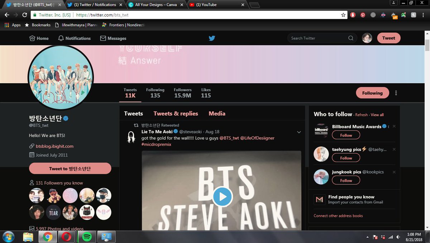Click the Pinterest extension icon

click(363, 15)
